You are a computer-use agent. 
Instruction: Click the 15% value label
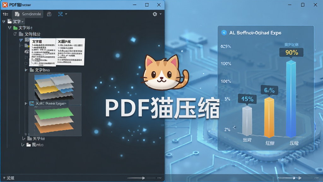(x=247, y=99)
